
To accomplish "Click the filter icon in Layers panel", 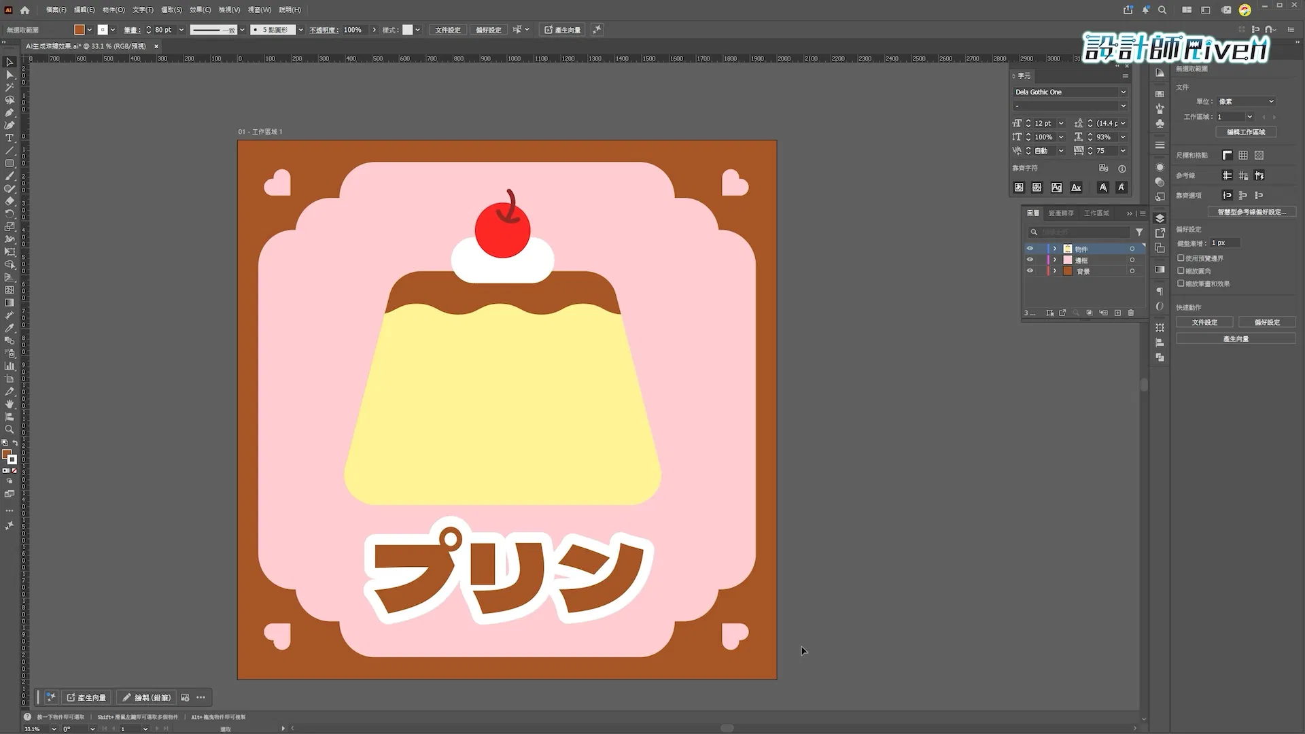I will click(x=1139, y=232).
